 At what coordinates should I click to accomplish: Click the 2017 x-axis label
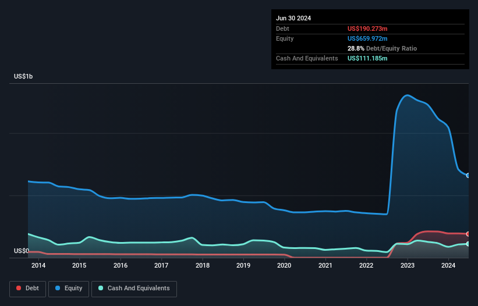pyautogui.click(x=161, y=265)
